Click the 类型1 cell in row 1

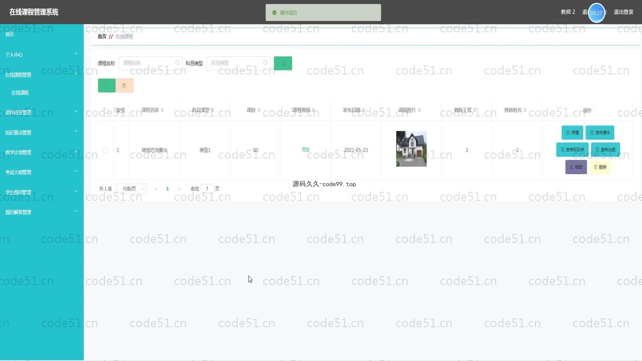point(205,150)
